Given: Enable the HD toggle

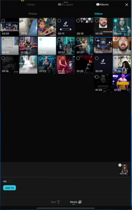Looking at the screenshot, I should coord(10,181).
